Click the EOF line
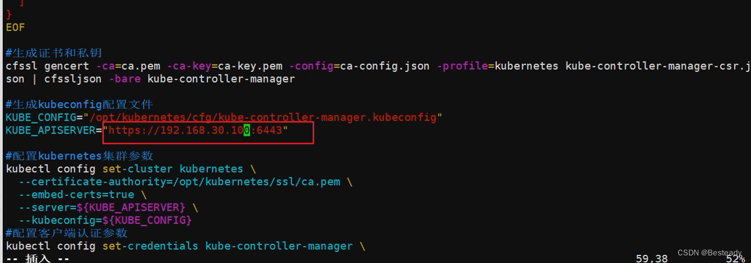 tap(15, 28)
